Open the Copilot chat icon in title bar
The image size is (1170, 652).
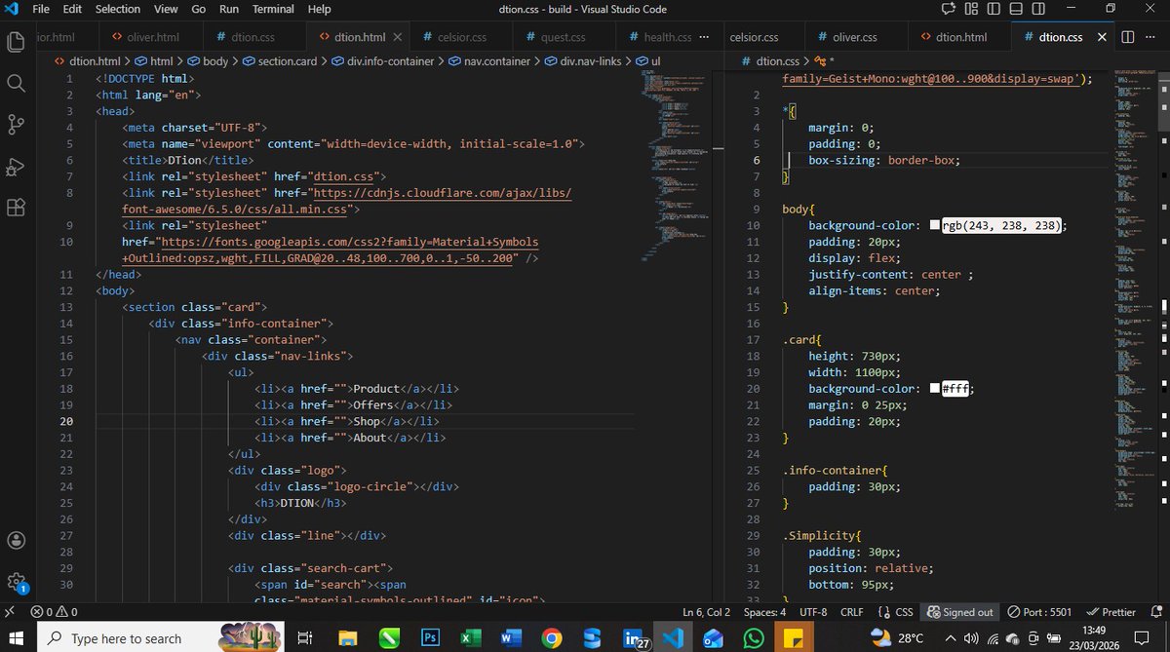pos(949,9)
